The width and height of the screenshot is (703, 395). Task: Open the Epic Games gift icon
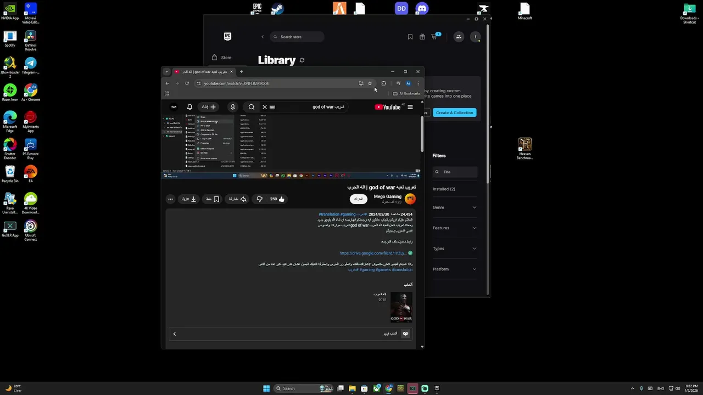(x=422, y=37)
